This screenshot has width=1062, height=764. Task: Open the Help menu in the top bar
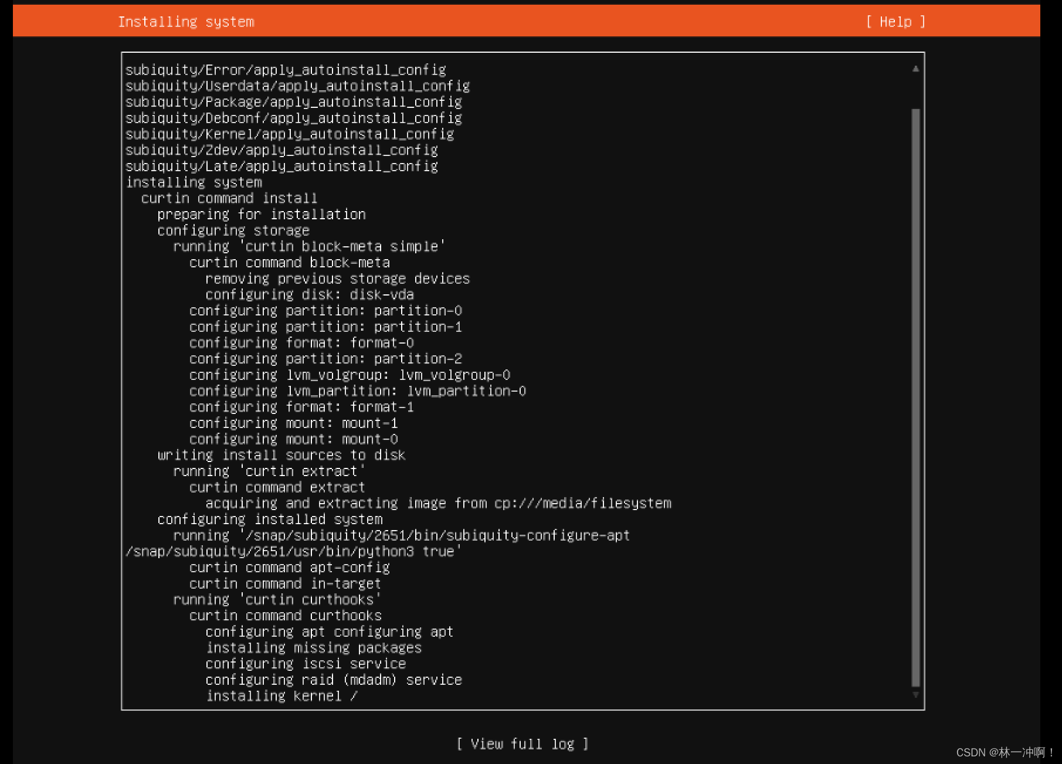[894, 21]
